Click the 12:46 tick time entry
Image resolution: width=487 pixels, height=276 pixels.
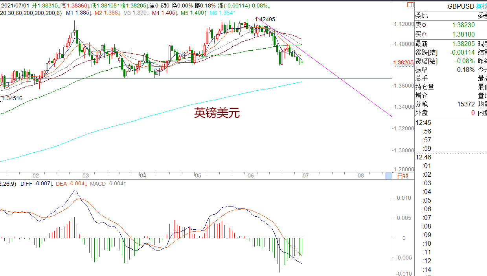[424, 157]
